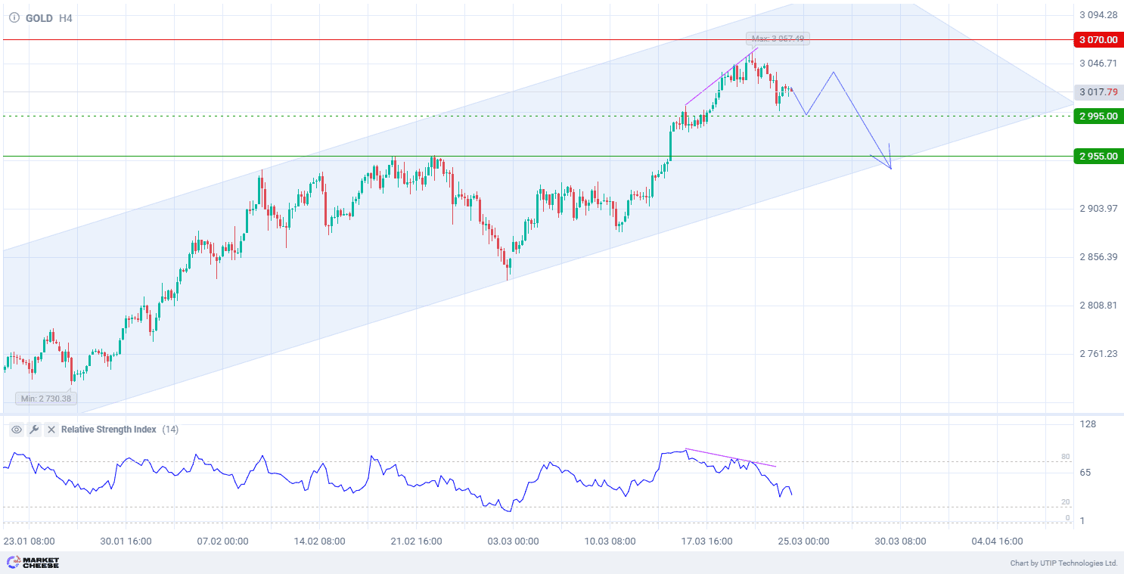
Task: Toggle RSI indicator visibility eye icon
Action: pyautogui.click(x=17, y=430)
